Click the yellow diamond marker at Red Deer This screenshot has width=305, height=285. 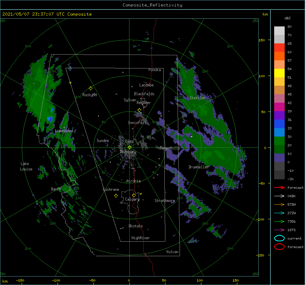(140, 110)
